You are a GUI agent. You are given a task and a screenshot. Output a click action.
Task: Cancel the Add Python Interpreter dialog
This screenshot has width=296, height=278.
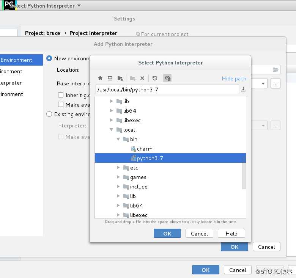pos(266,247)
